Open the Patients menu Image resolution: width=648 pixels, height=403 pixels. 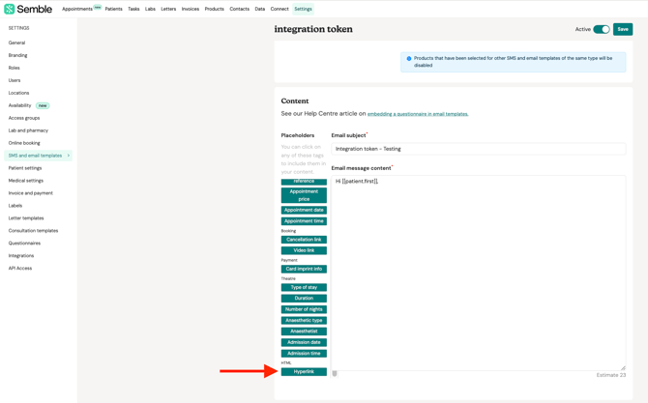pos(114,9)
